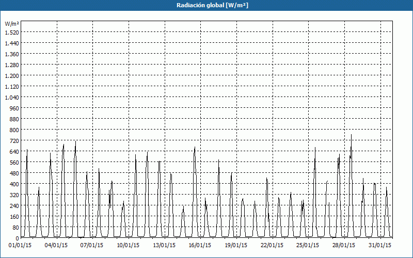Image resolution: width=413 pixels, height=258 pixels.
Task: Click the 1.520 y-axis label
Action: (12, 33)
